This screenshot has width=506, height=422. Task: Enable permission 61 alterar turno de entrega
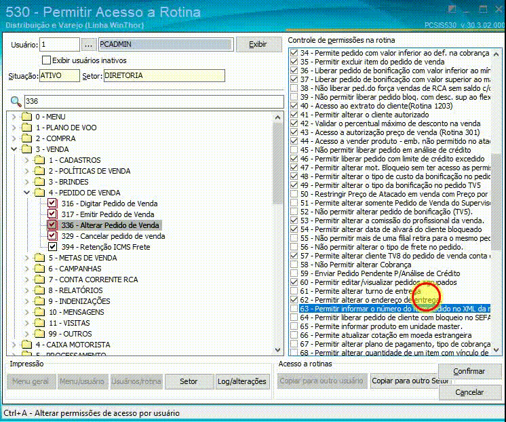tap(294, 291)
